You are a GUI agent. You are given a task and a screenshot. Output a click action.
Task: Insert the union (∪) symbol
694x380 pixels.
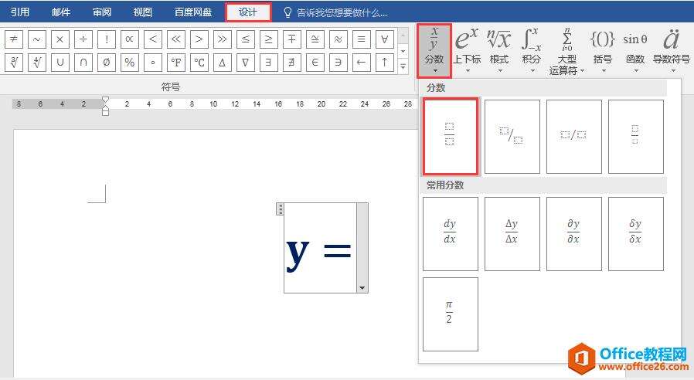[x=60, y=63]
